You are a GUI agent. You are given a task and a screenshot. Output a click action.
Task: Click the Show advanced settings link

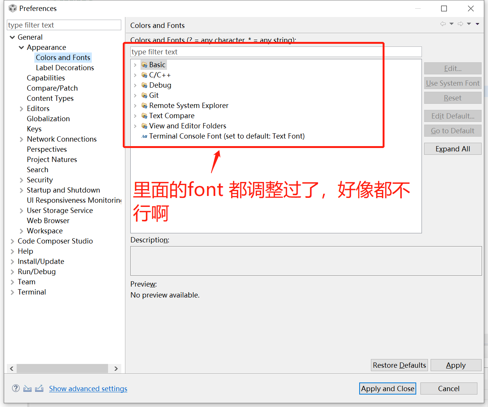[88, 388]
